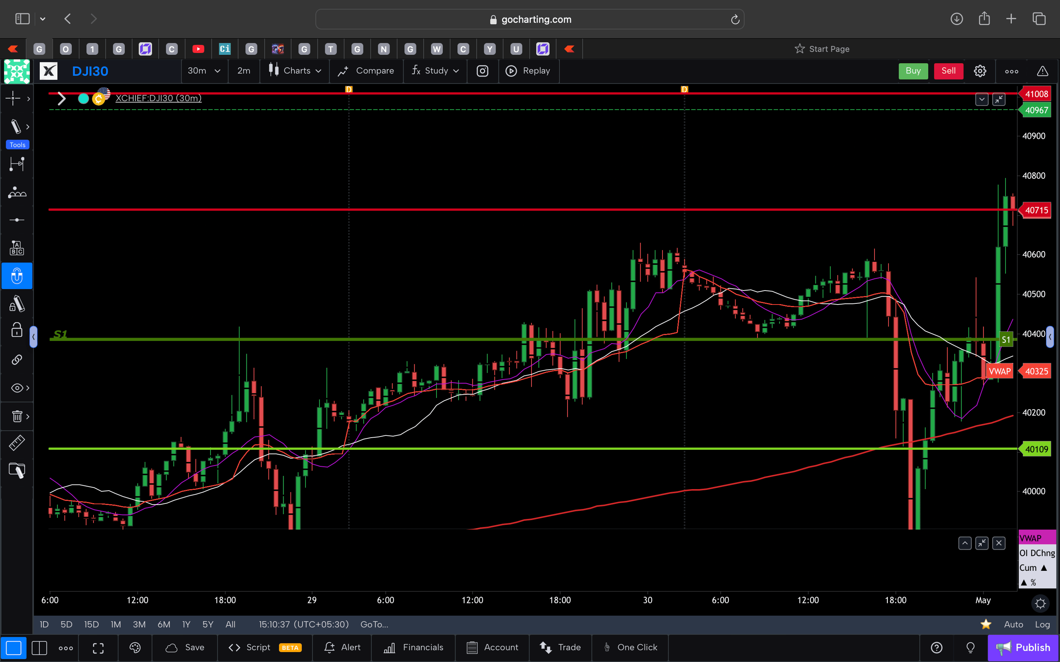Open the Alert bell panel

pos(342,647)
